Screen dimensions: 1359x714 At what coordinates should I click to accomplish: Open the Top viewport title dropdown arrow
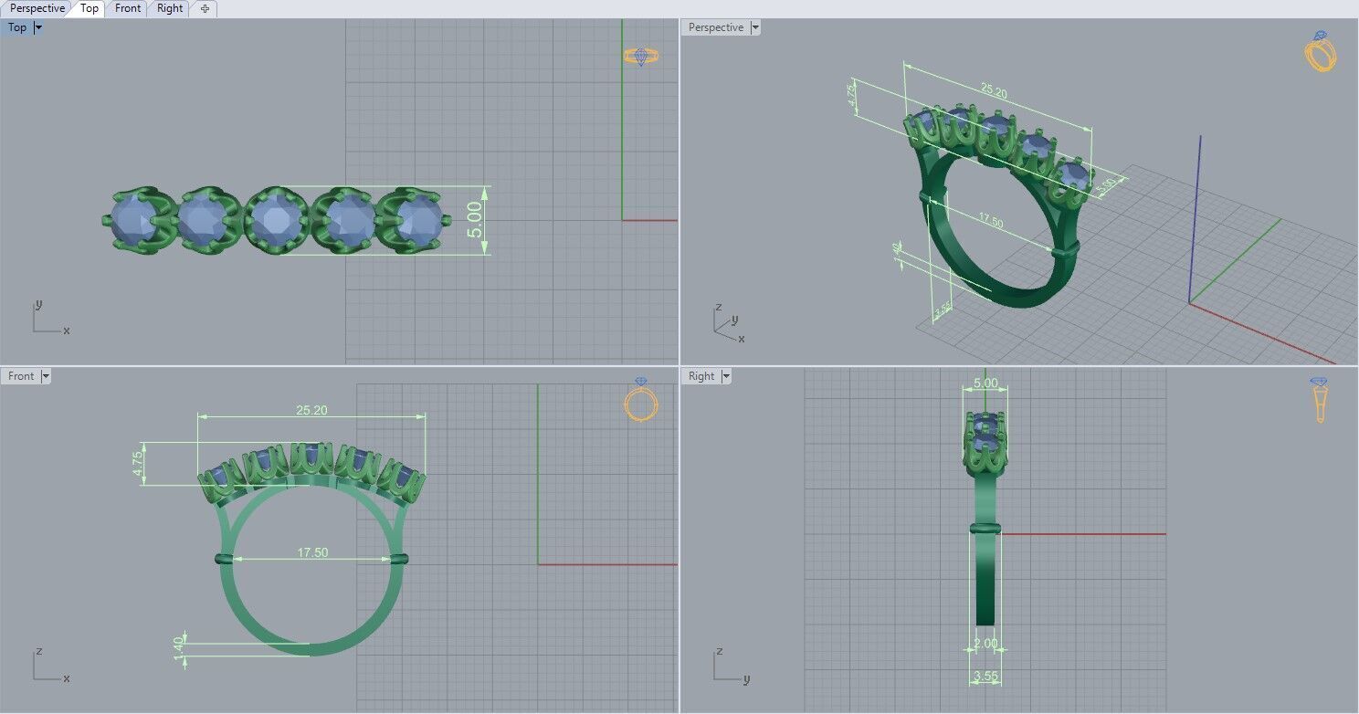(x=38, y=27)
